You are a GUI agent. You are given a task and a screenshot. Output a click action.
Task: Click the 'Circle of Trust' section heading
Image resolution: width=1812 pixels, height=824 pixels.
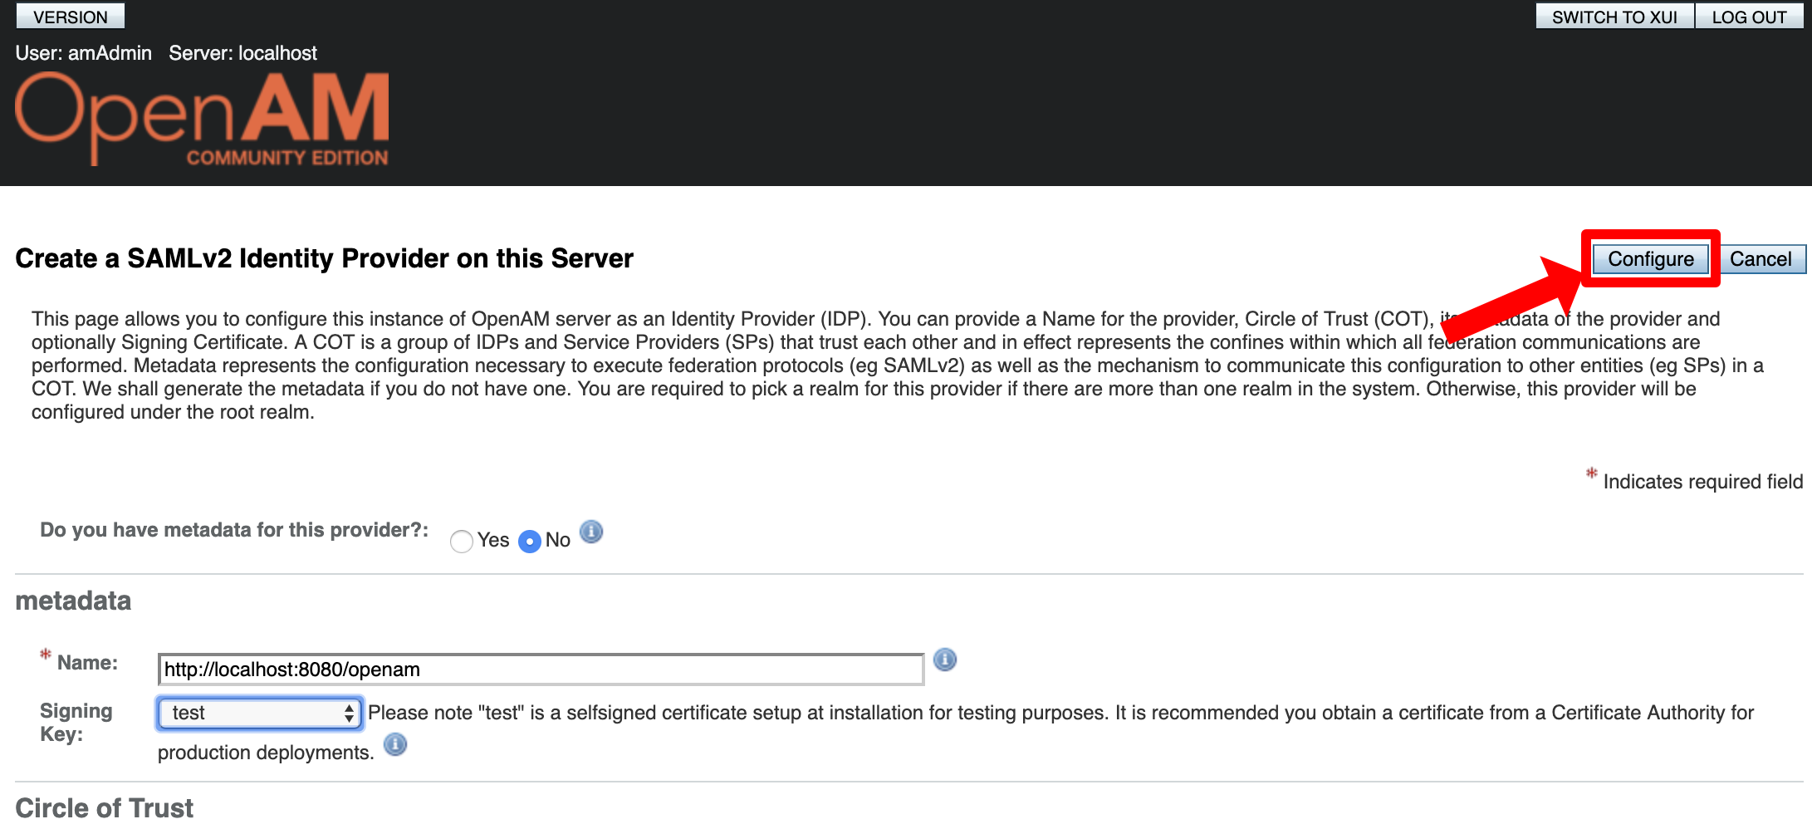click(105, 807)
